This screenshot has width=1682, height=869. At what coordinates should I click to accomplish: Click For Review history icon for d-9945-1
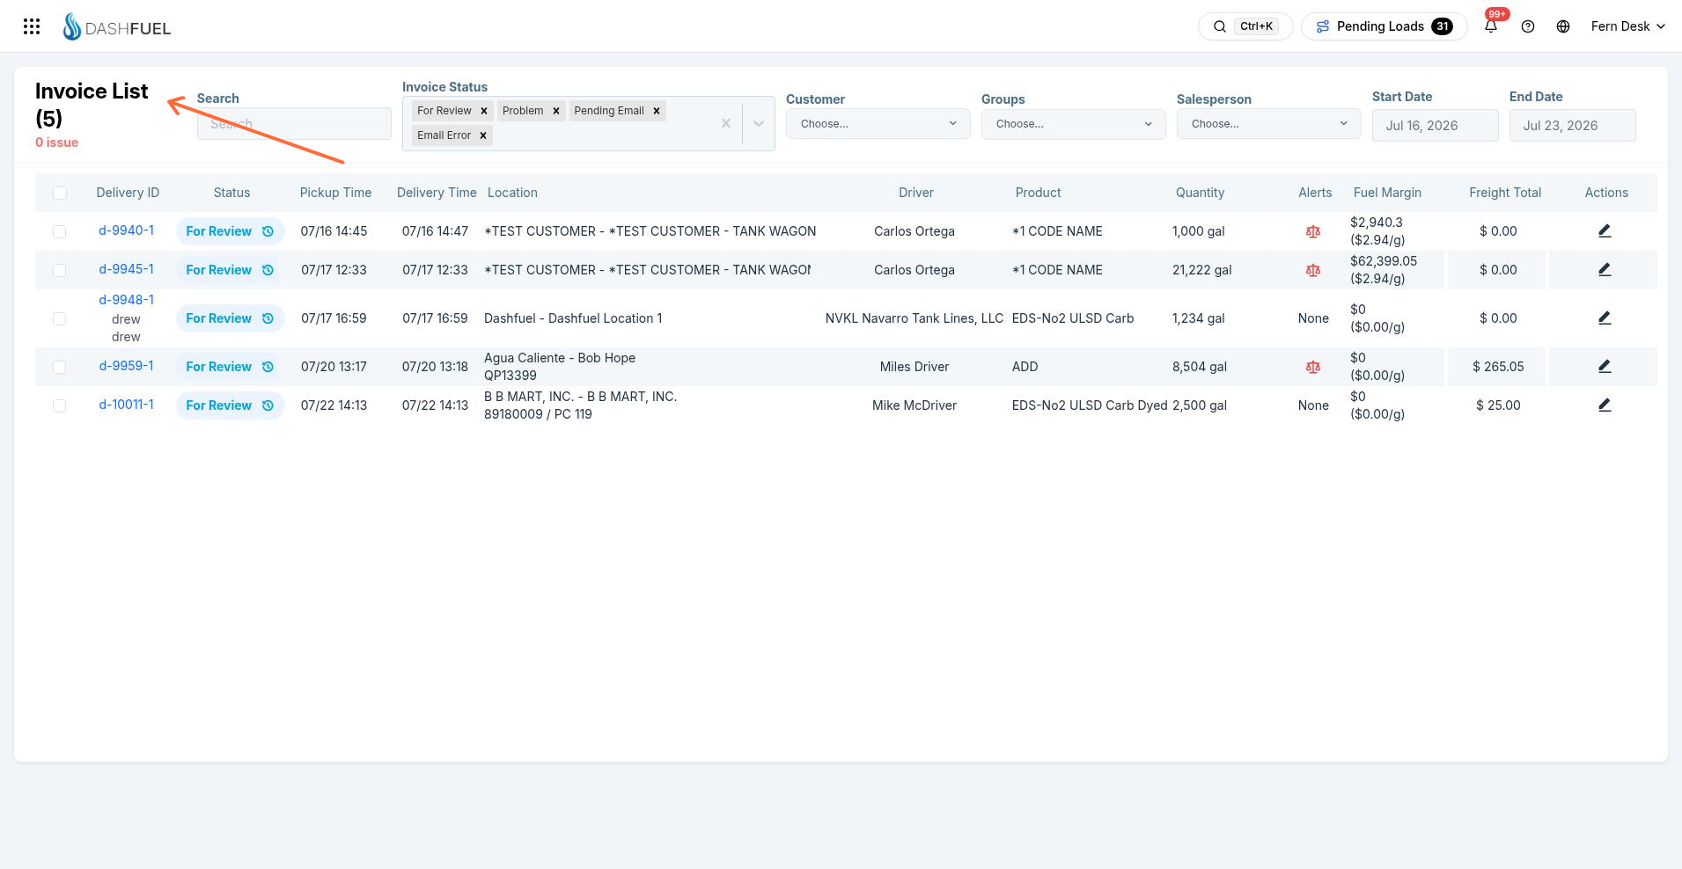(x=268, y=270)
